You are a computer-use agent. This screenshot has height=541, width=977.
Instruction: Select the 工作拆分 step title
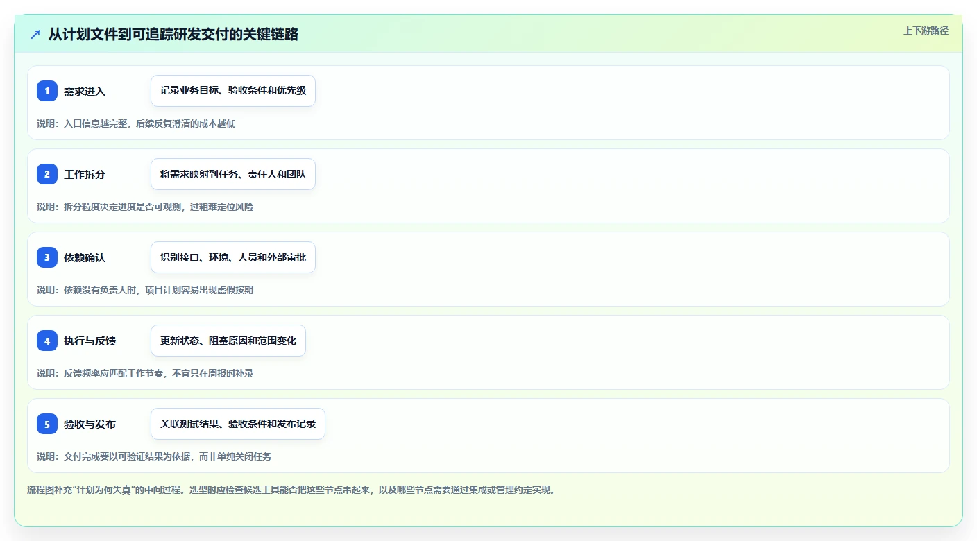tap(85, 174)
